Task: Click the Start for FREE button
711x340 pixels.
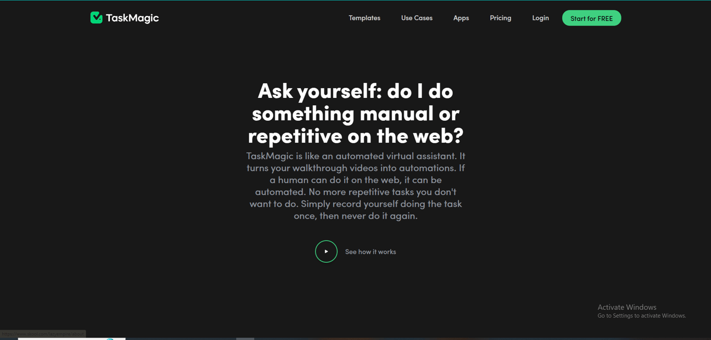Action: point(591,18)
